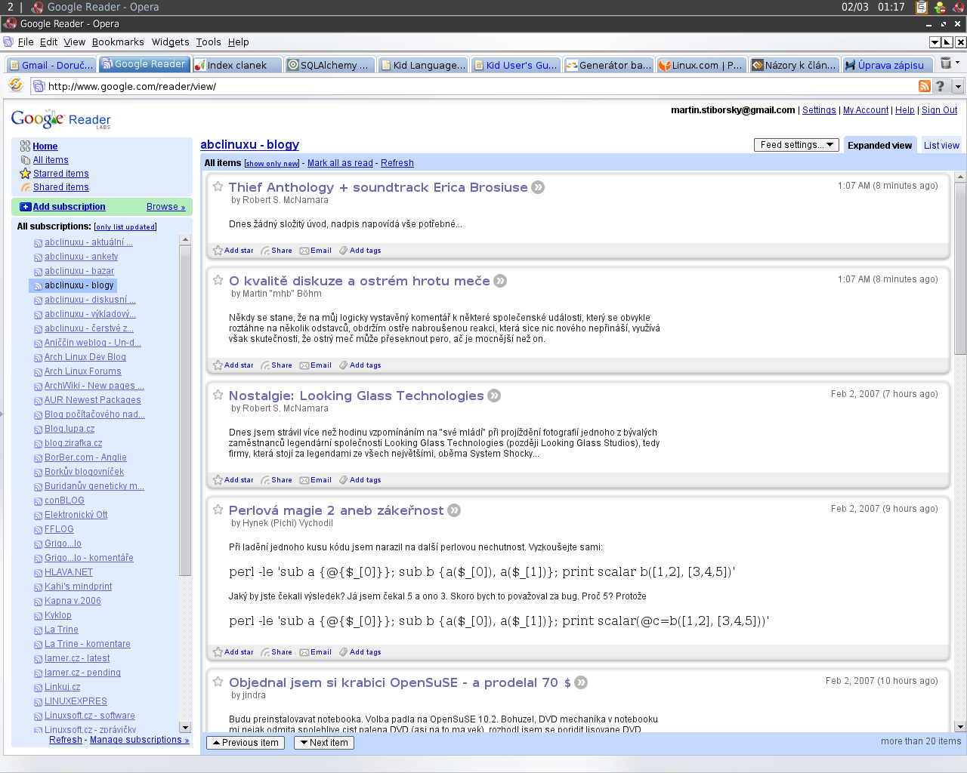Switch to List view
Viewport: 967px width, 773px height.
click(941, 146)
